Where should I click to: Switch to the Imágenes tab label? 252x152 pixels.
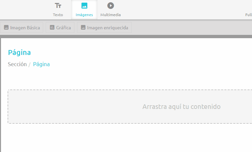pos(84,15)
